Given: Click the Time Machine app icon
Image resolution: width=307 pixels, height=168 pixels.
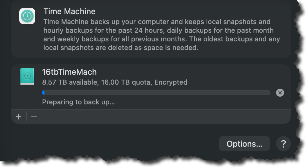Looking at the screenshot, I should [x=27, y=16].
